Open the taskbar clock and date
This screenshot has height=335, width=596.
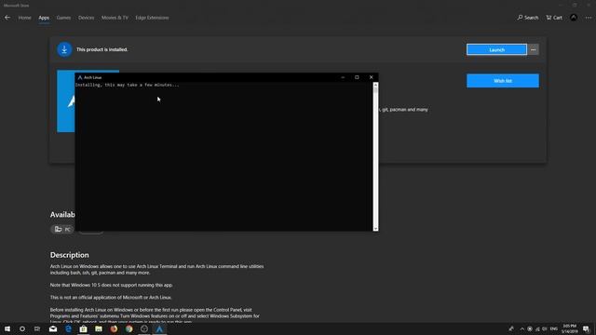click(x=569, y=328)
